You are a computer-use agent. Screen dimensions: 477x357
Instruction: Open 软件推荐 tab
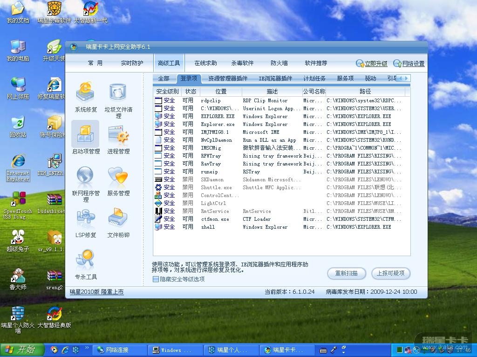(316, 63)
